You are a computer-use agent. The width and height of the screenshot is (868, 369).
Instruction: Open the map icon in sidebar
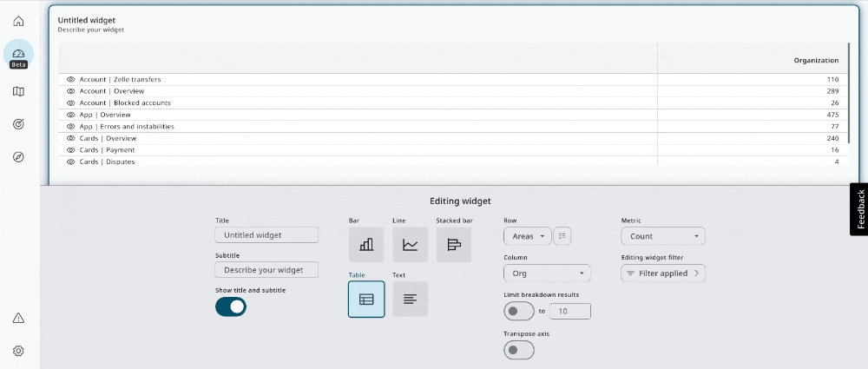click(x=18, y=91)
